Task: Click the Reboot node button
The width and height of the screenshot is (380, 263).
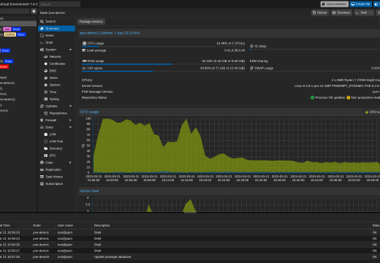Action: pyautogui.click(x=320, y=12)
